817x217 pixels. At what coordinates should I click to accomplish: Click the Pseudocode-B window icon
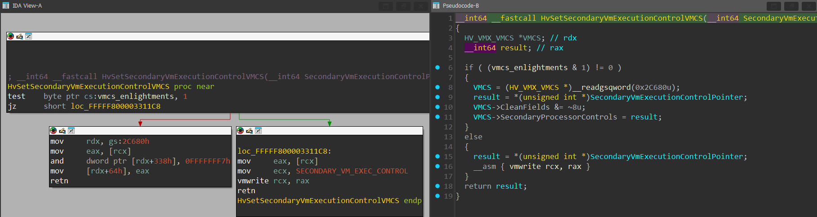pos(436,6)
